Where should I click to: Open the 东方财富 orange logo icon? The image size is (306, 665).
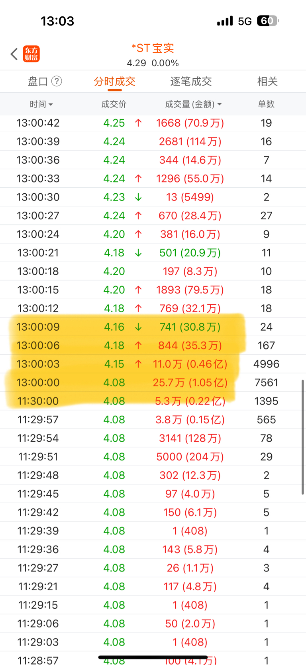click(31, 54)
